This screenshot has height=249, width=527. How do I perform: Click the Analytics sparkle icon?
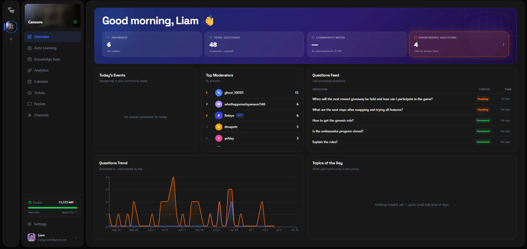[x=30, y=70]
